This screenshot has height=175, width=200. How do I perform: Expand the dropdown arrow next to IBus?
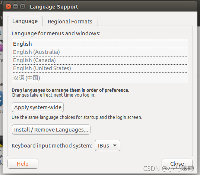(115, 145)
